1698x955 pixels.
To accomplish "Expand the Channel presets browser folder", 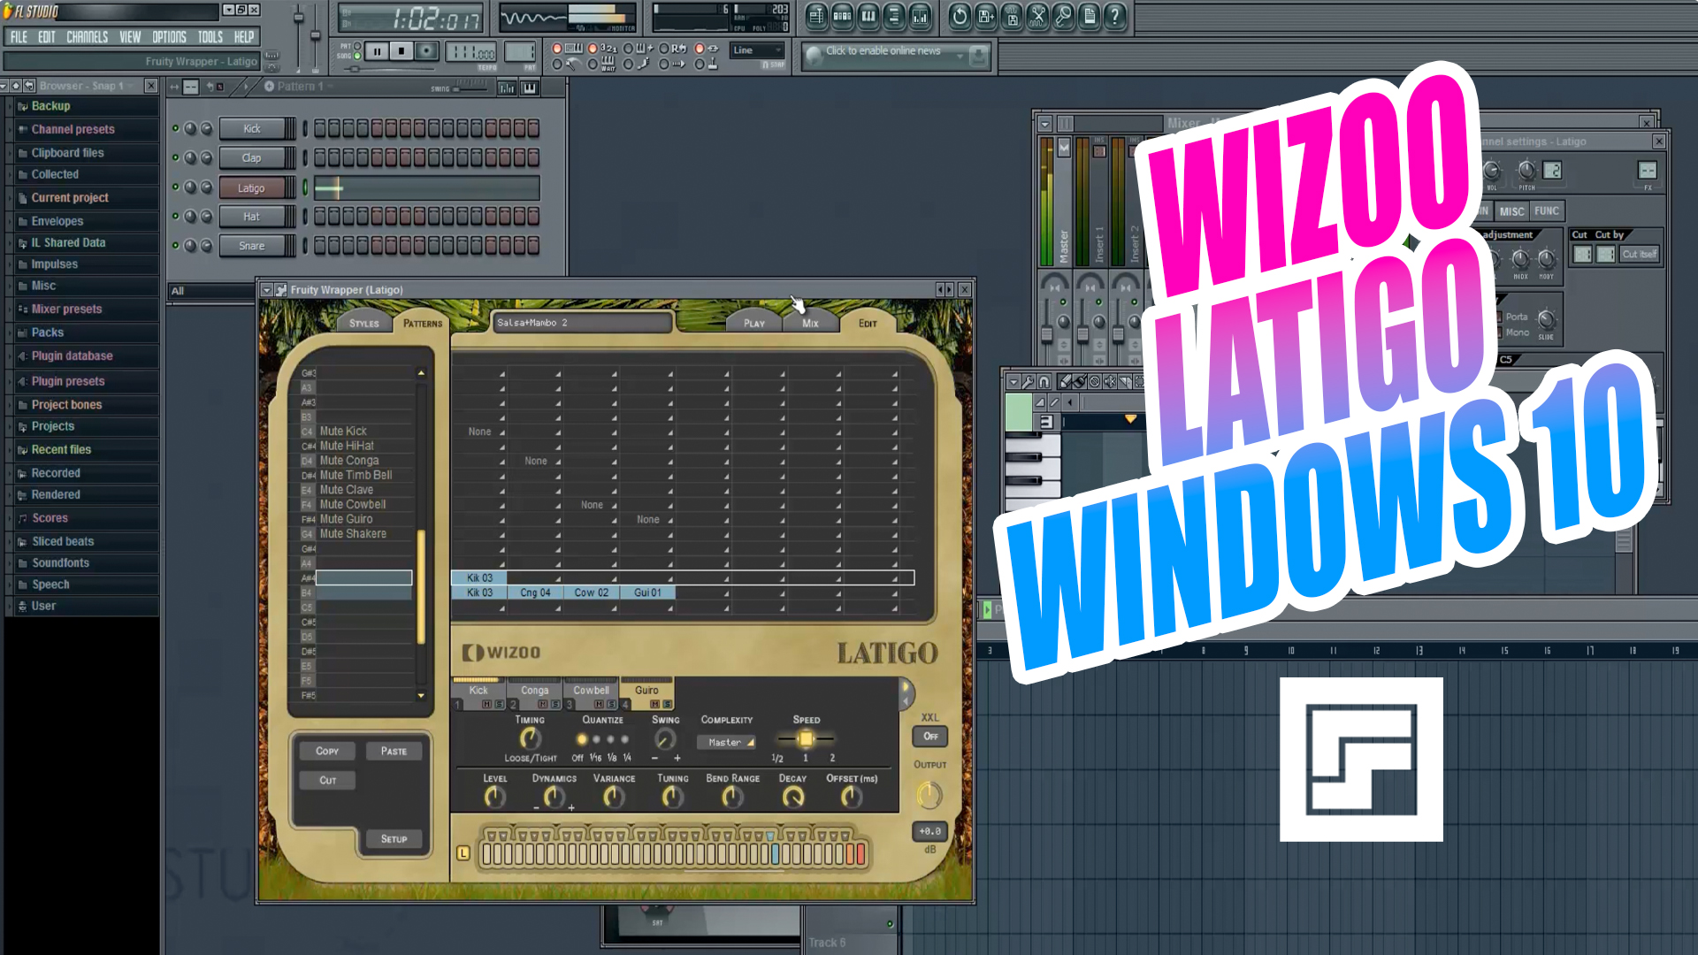I will (x=84, y=129).
